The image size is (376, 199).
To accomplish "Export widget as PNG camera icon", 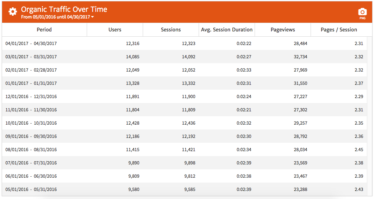I will (362, 12).
